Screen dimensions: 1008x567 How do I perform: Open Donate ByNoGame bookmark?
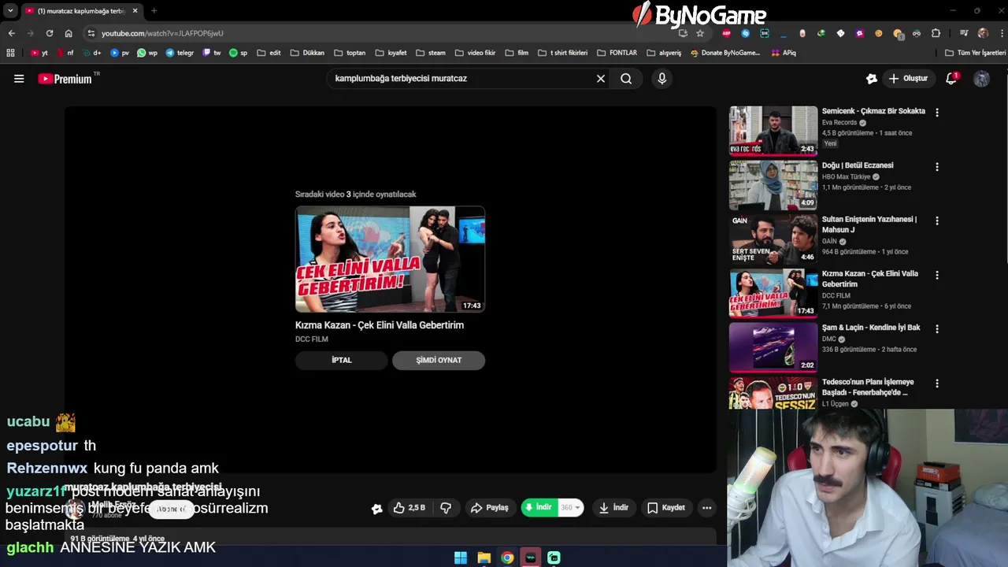coord(725,53)
